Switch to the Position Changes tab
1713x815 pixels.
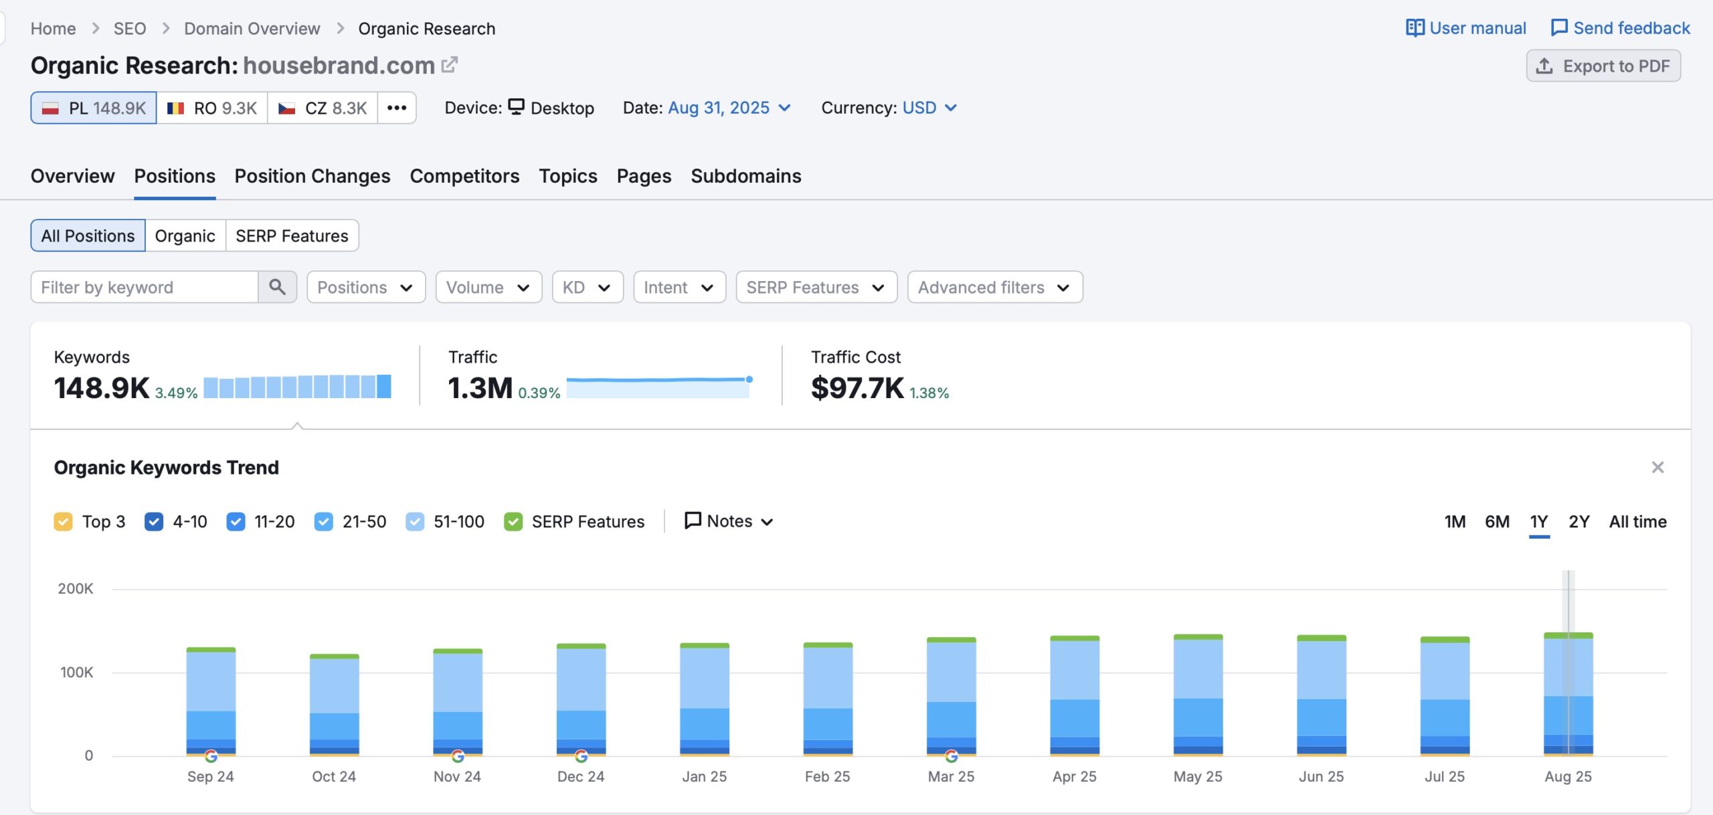[x=312, y=176]
